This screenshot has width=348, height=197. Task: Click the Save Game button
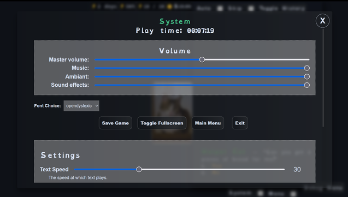tap(115, 123)
